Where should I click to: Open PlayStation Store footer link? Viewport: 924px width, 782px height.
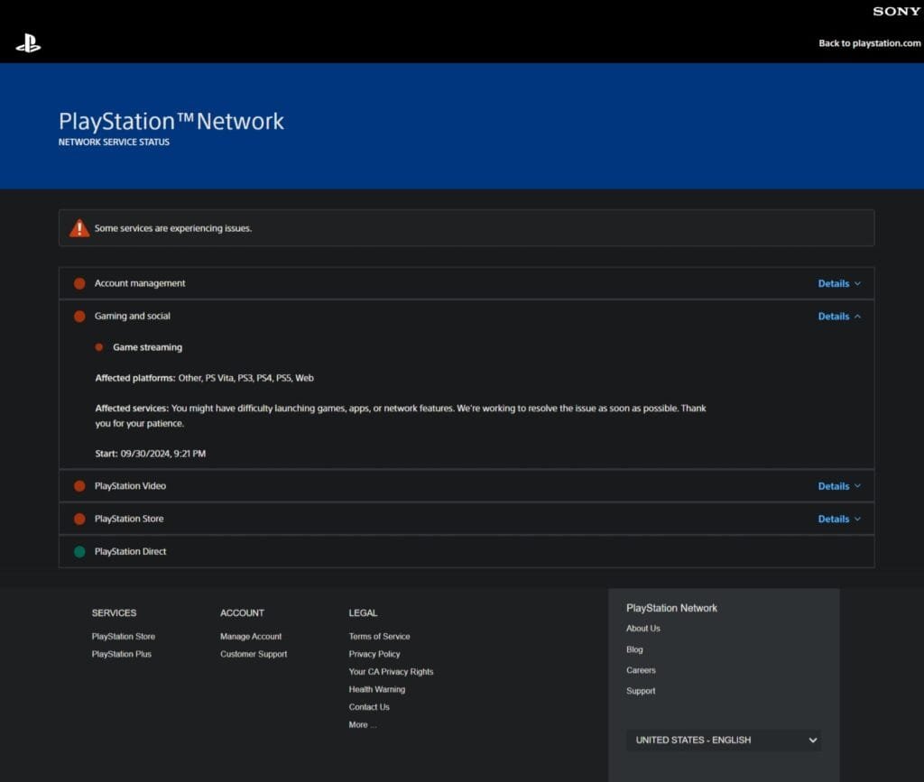123,637
